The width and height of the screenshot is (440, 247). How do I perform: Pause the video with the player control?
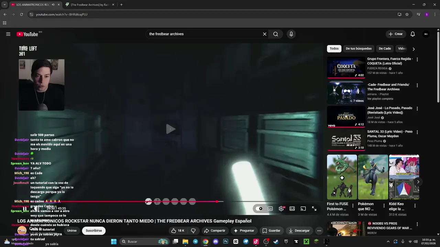point(25,209)
